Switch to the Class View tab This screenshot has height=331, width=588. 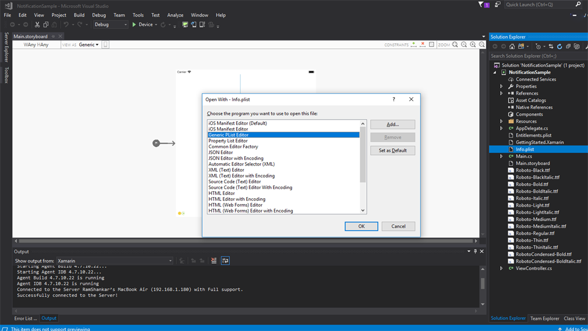coord(574,318)
